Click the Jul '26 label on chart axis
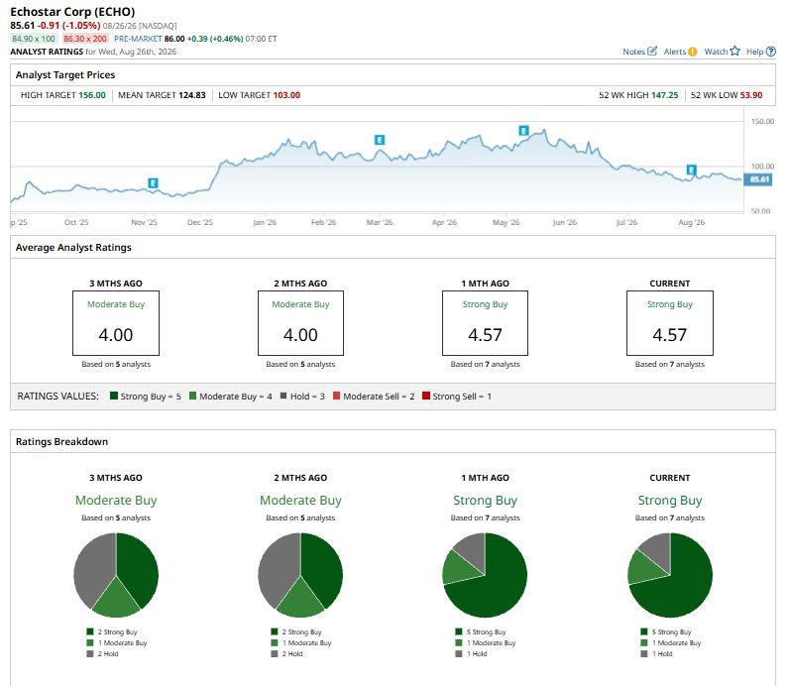The width and height of the screenshot is (788, 686). click(626, 222)
